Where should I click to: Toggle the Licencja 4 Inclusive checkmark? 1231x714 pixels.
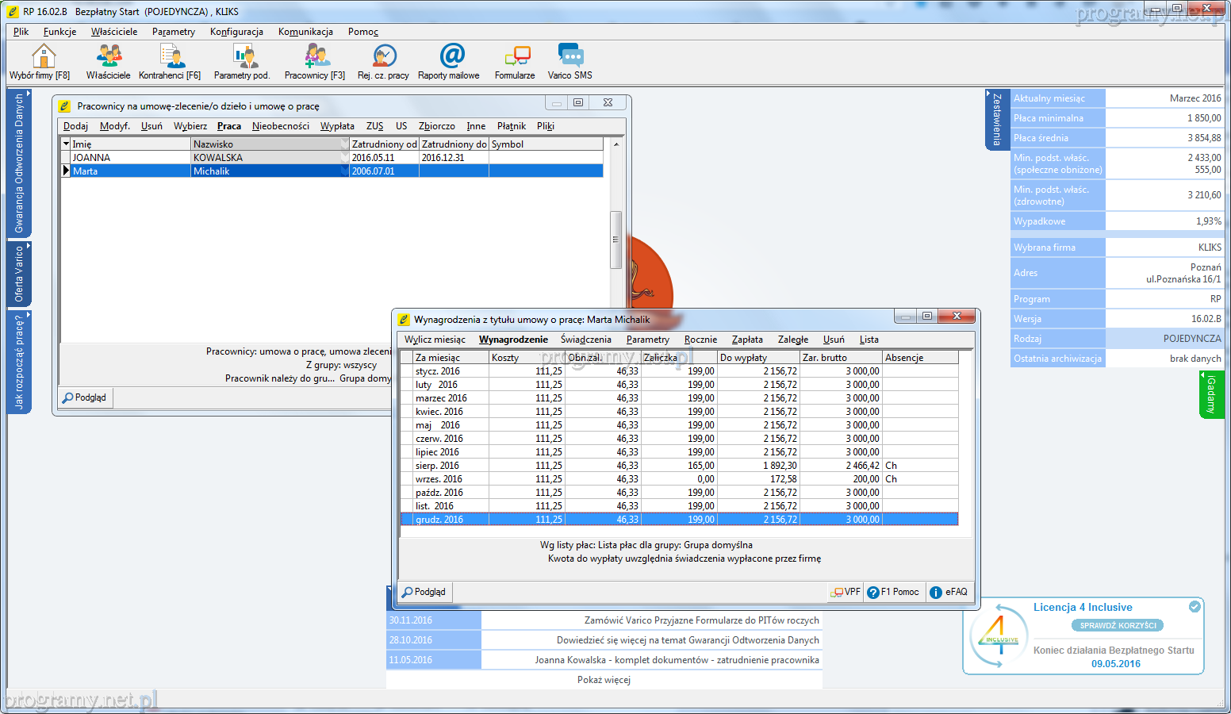[1195, 607]
